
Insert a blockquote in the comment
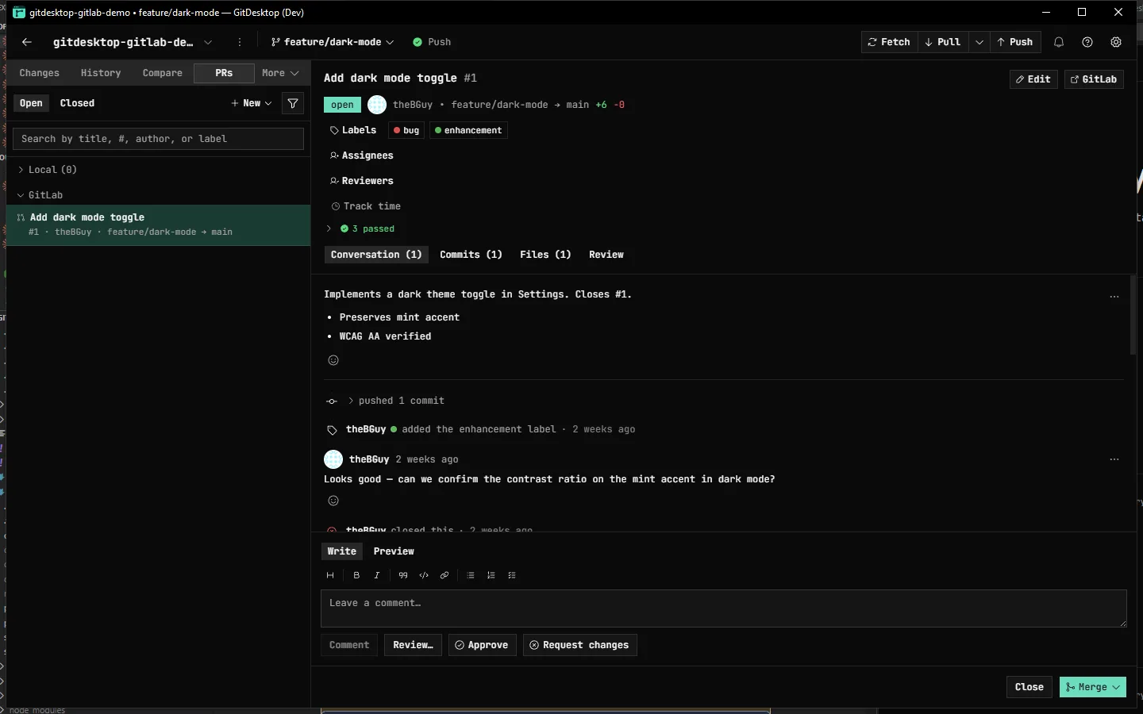[x=403, y=575]
